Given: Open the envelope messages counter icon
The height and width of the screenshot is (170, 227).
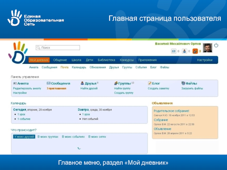Looking at the screenshot, I should (x=174, y=51).
